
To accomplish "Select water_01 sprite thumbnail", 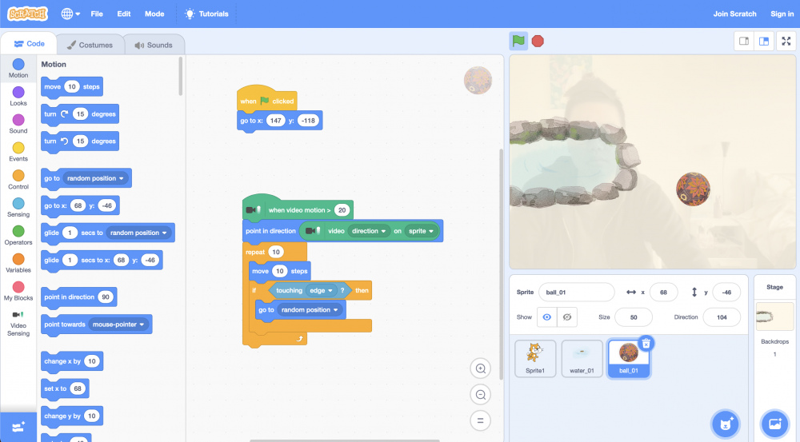I will coord(582,358).
